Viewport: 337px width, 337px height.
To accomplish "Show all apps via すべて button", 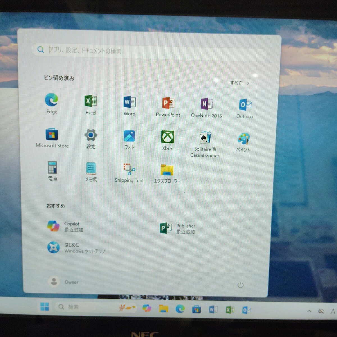I will click(240, 83).
